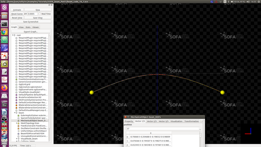Click the Animate button
The height and width of the screenshot is (147, 261).
tap(17, 10)
